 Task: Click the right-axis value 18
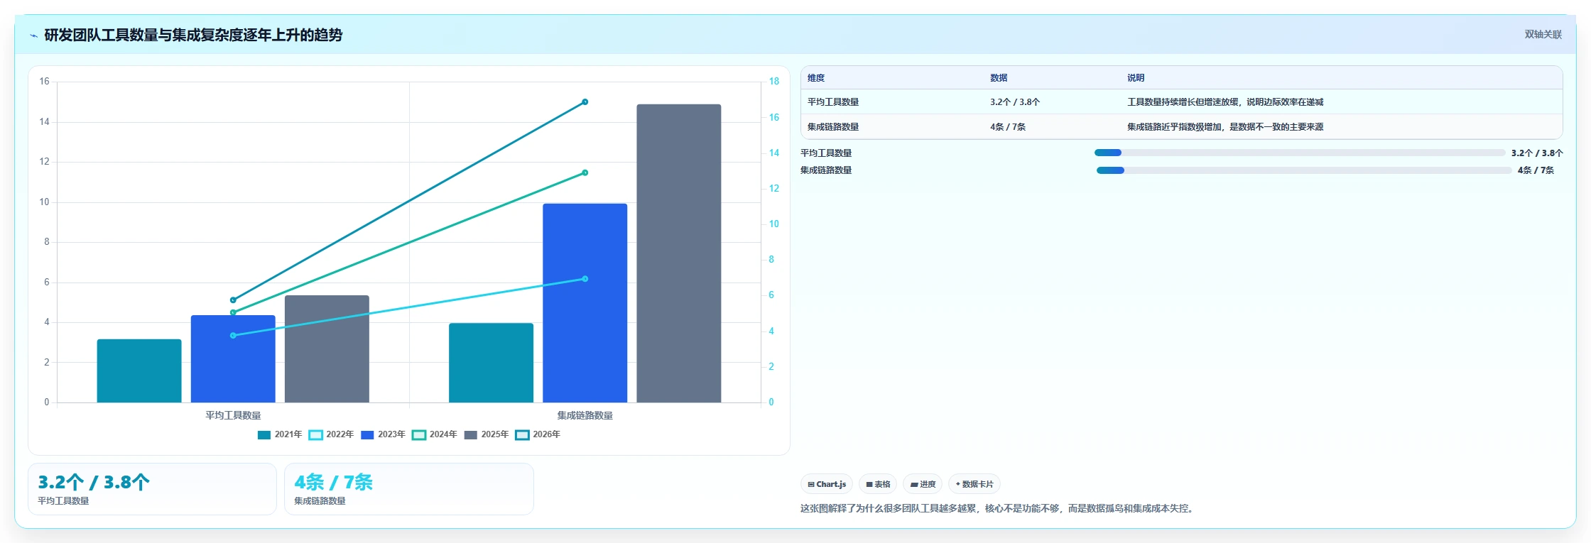(773, 82)
